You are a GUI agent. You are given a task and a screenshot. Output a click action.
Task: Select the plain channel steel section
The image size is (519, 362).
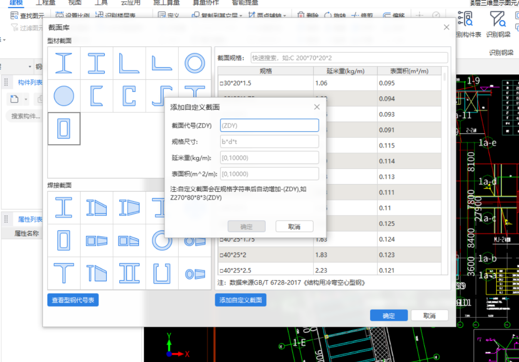(x=96, y=96)
